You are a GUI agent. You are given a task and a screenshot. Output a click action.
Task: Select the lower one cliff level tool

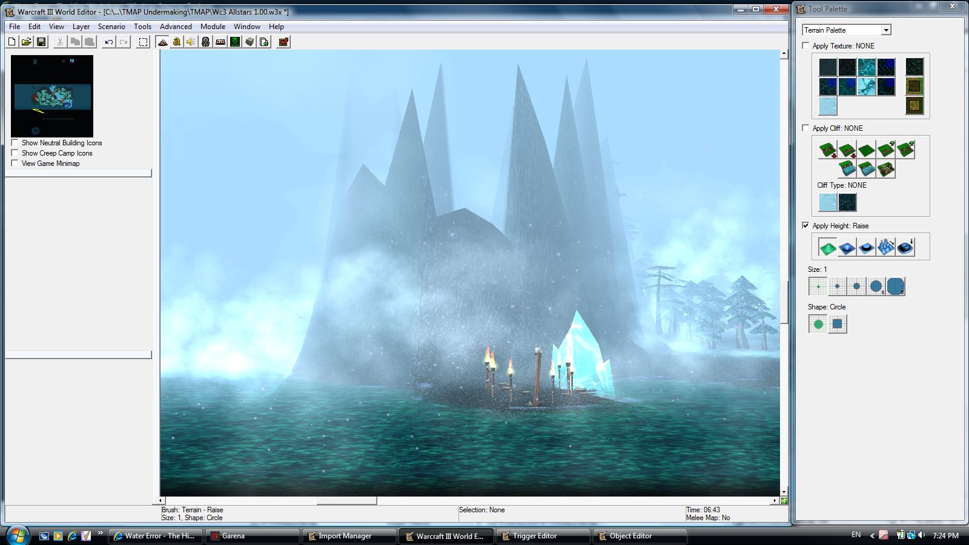[847, 150]
